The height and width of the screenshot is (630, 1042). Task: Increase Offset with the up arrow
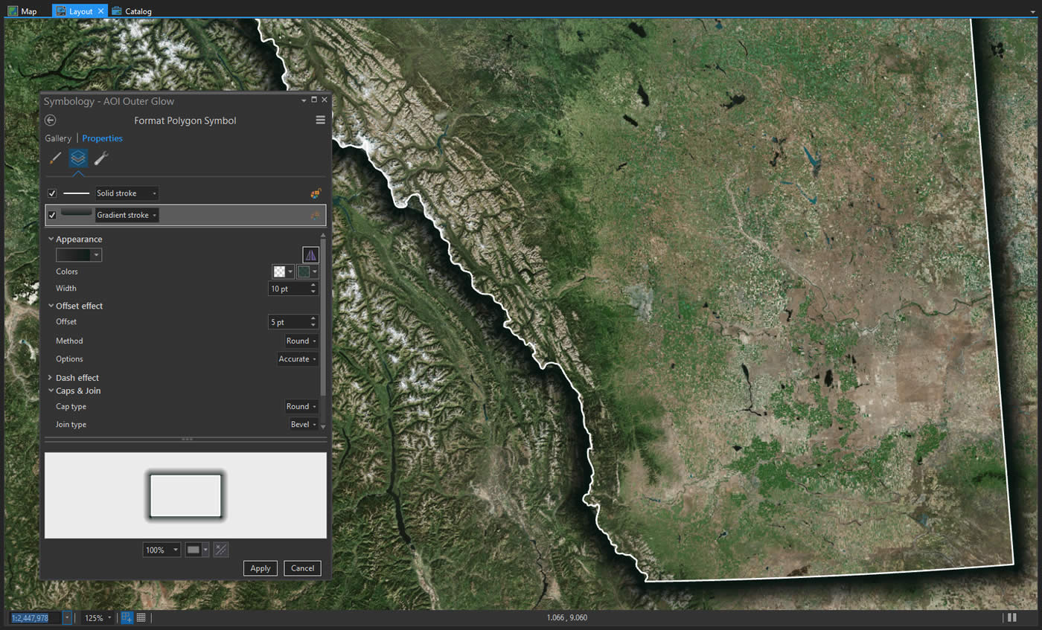point(313,319)
